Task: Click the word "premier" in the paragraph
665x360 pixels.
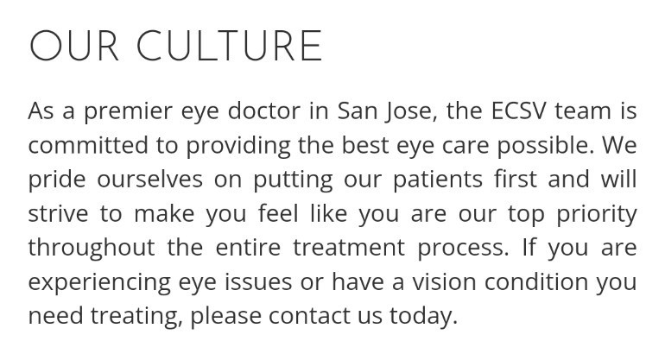Action: click(125, 111)
